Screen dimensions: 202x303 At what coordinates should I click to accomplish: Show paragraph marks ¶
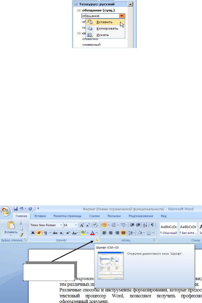pyautogui.click(x=152, y=225)
